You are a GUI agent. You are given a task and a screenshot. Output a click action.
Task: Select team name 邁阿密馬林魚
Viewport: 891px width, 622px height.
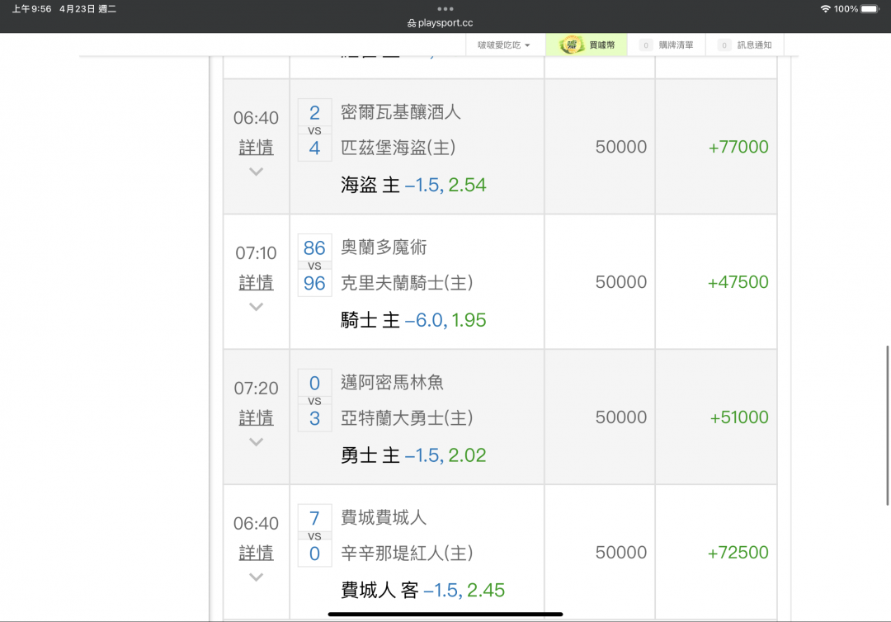pyautogui.click(x=392, y=382)
